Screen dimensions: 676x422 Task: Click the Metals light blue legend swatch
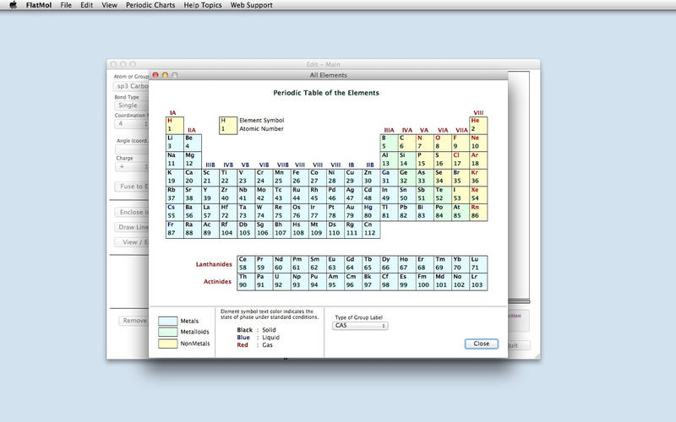[167, 321]
